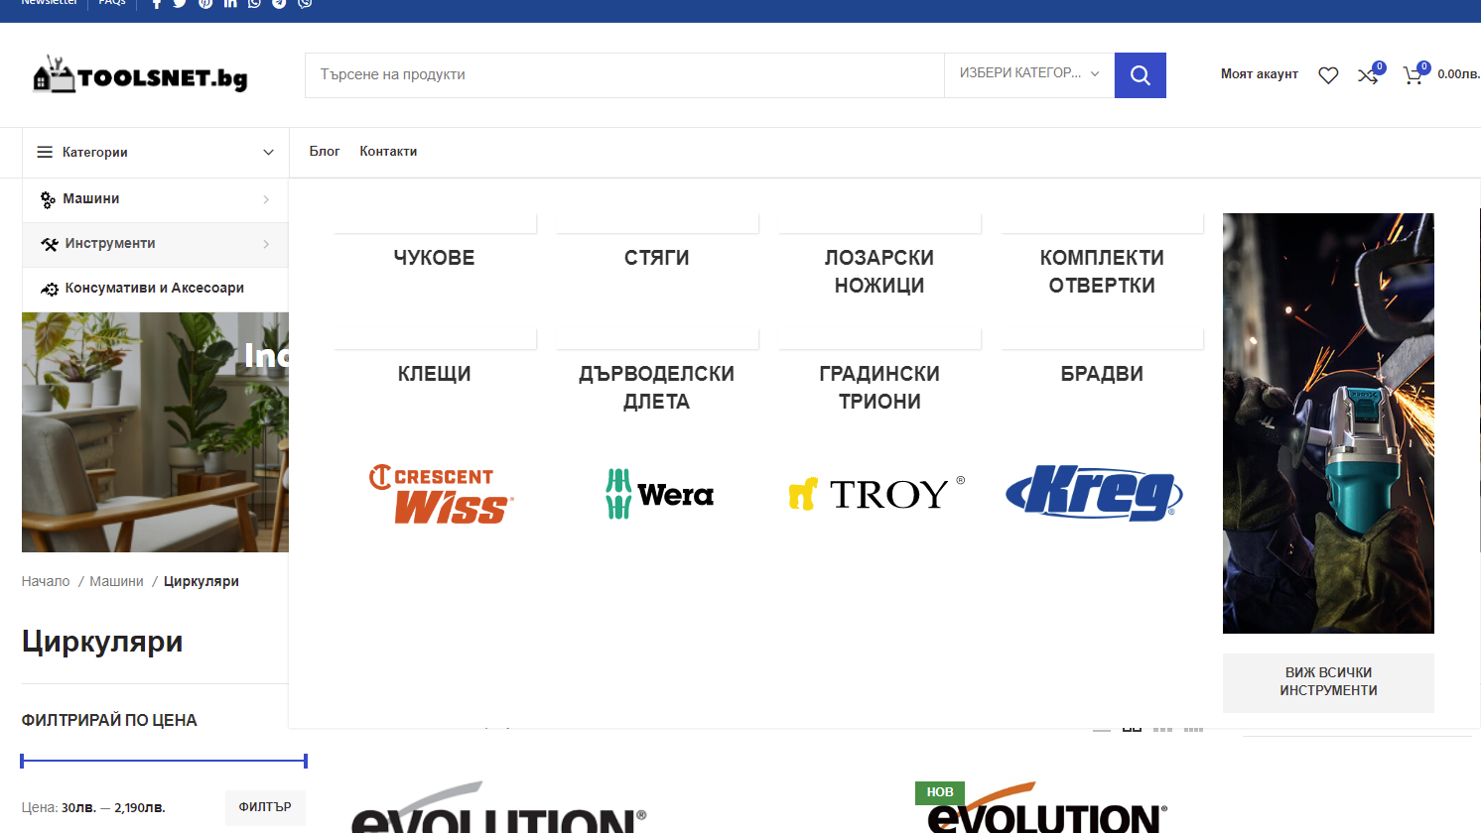Focus the Търсене на продукти search field
Image resolution: width=1481 pixels, height=833 pixels.
[624, 74]
